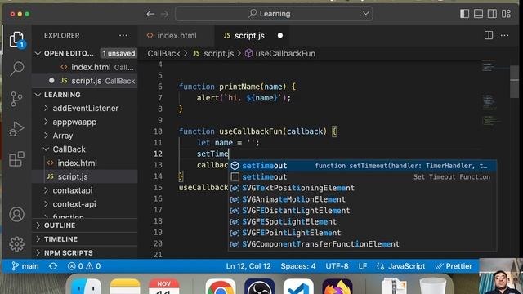Open Customize Layout icon
The height and width of the screenshot is (294, 523).
point(507,14)
